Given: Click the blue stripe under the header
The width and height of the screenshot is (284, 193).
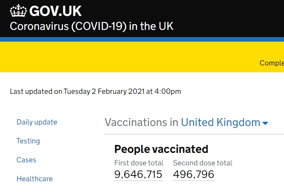Looking at the screenshot, I should click(142, 39).
